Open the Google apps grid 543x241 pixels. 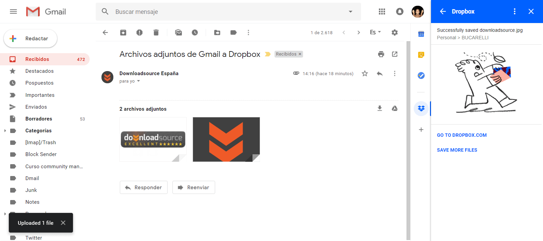[382, 12]
